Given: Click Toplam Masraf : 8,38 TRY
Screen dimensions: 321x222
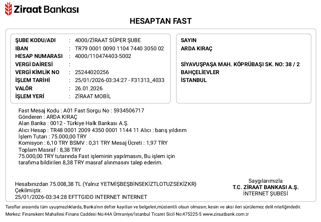Looking at the screenshot, I should pos(50,150).
